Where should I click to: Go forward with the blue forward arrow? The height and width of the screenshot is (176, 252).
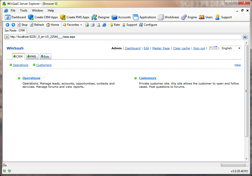tap(13, 25)
